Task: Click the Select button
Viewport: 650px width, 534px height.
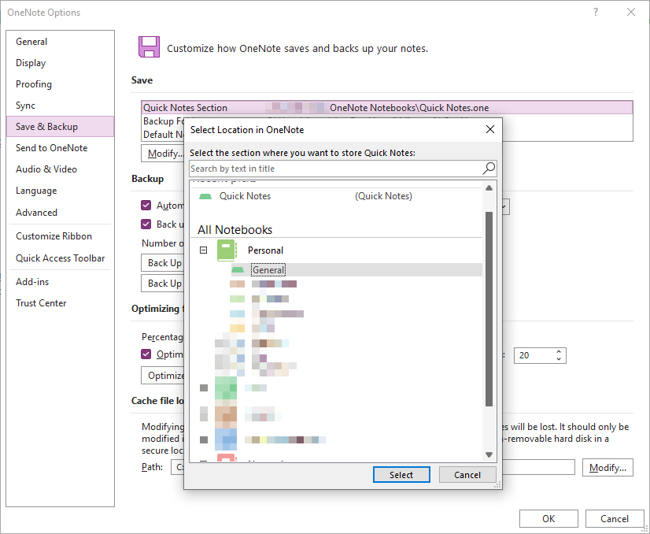Action: [x=401, y=475]
